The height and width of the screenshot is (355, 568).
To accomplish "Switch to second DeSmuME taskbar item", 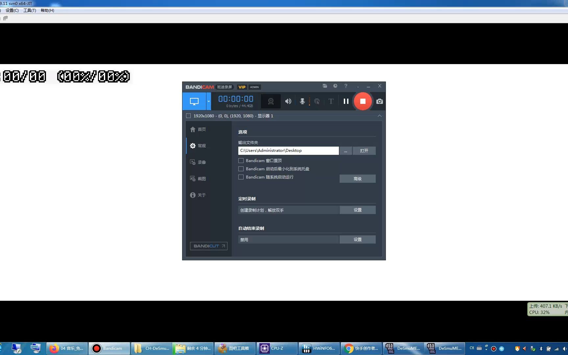I will [x=445, y=348].
